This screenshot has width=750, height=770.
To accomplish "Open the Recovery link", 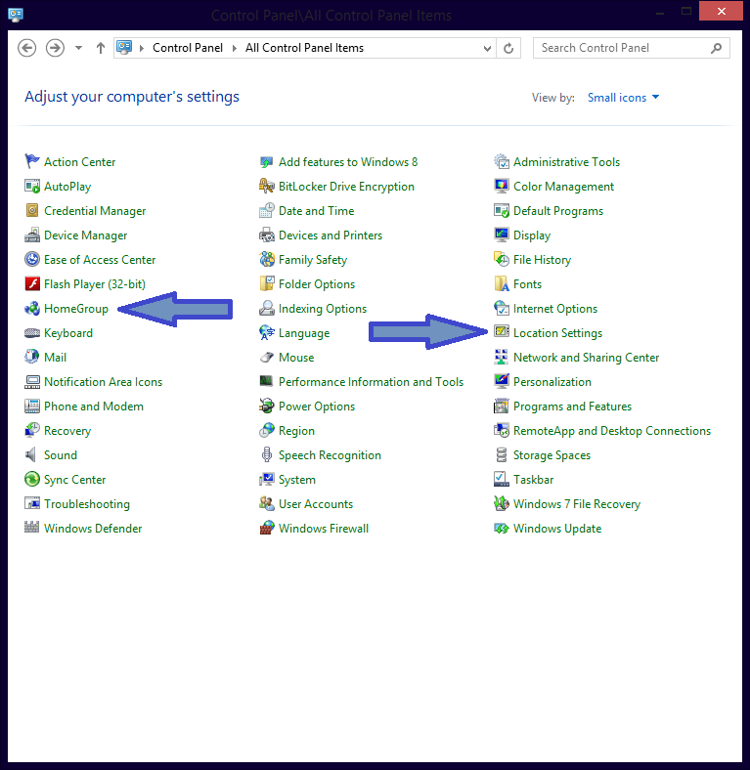I will [x=67, y=431].
